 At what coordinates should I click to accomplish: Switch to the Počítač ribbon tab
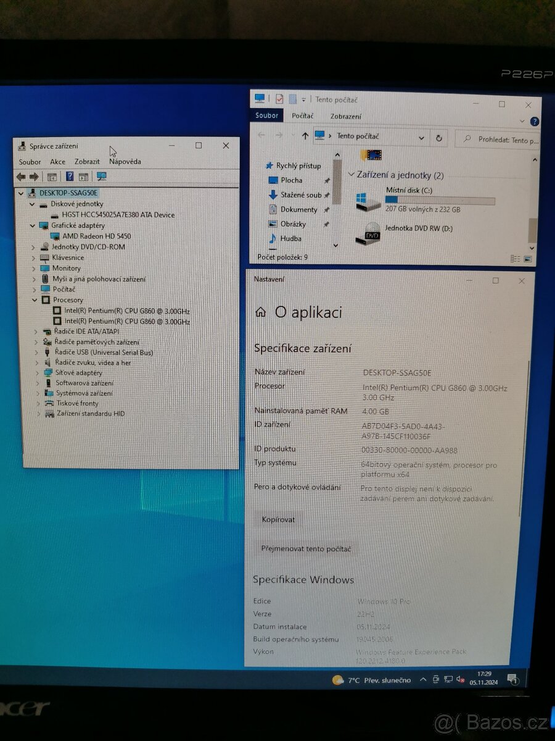(302, 115)
